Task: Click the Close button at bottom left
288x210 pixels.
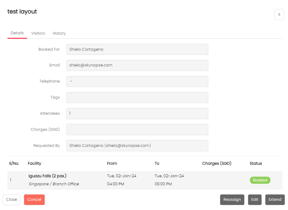Action: (12, 200)
